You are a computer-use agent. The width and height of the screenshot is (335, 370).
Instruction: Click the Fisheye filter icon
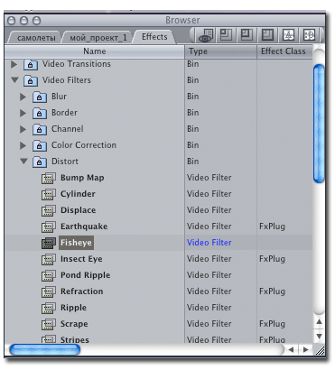point(49,243)
